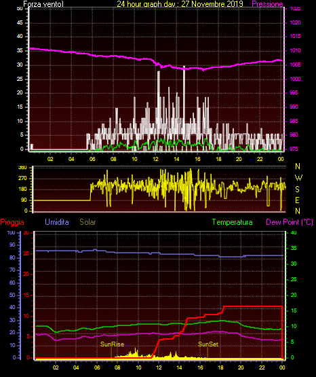Click 60 on the blue humidity axis
This screenshot has height=377, width=316.
[x=12, y=283]
